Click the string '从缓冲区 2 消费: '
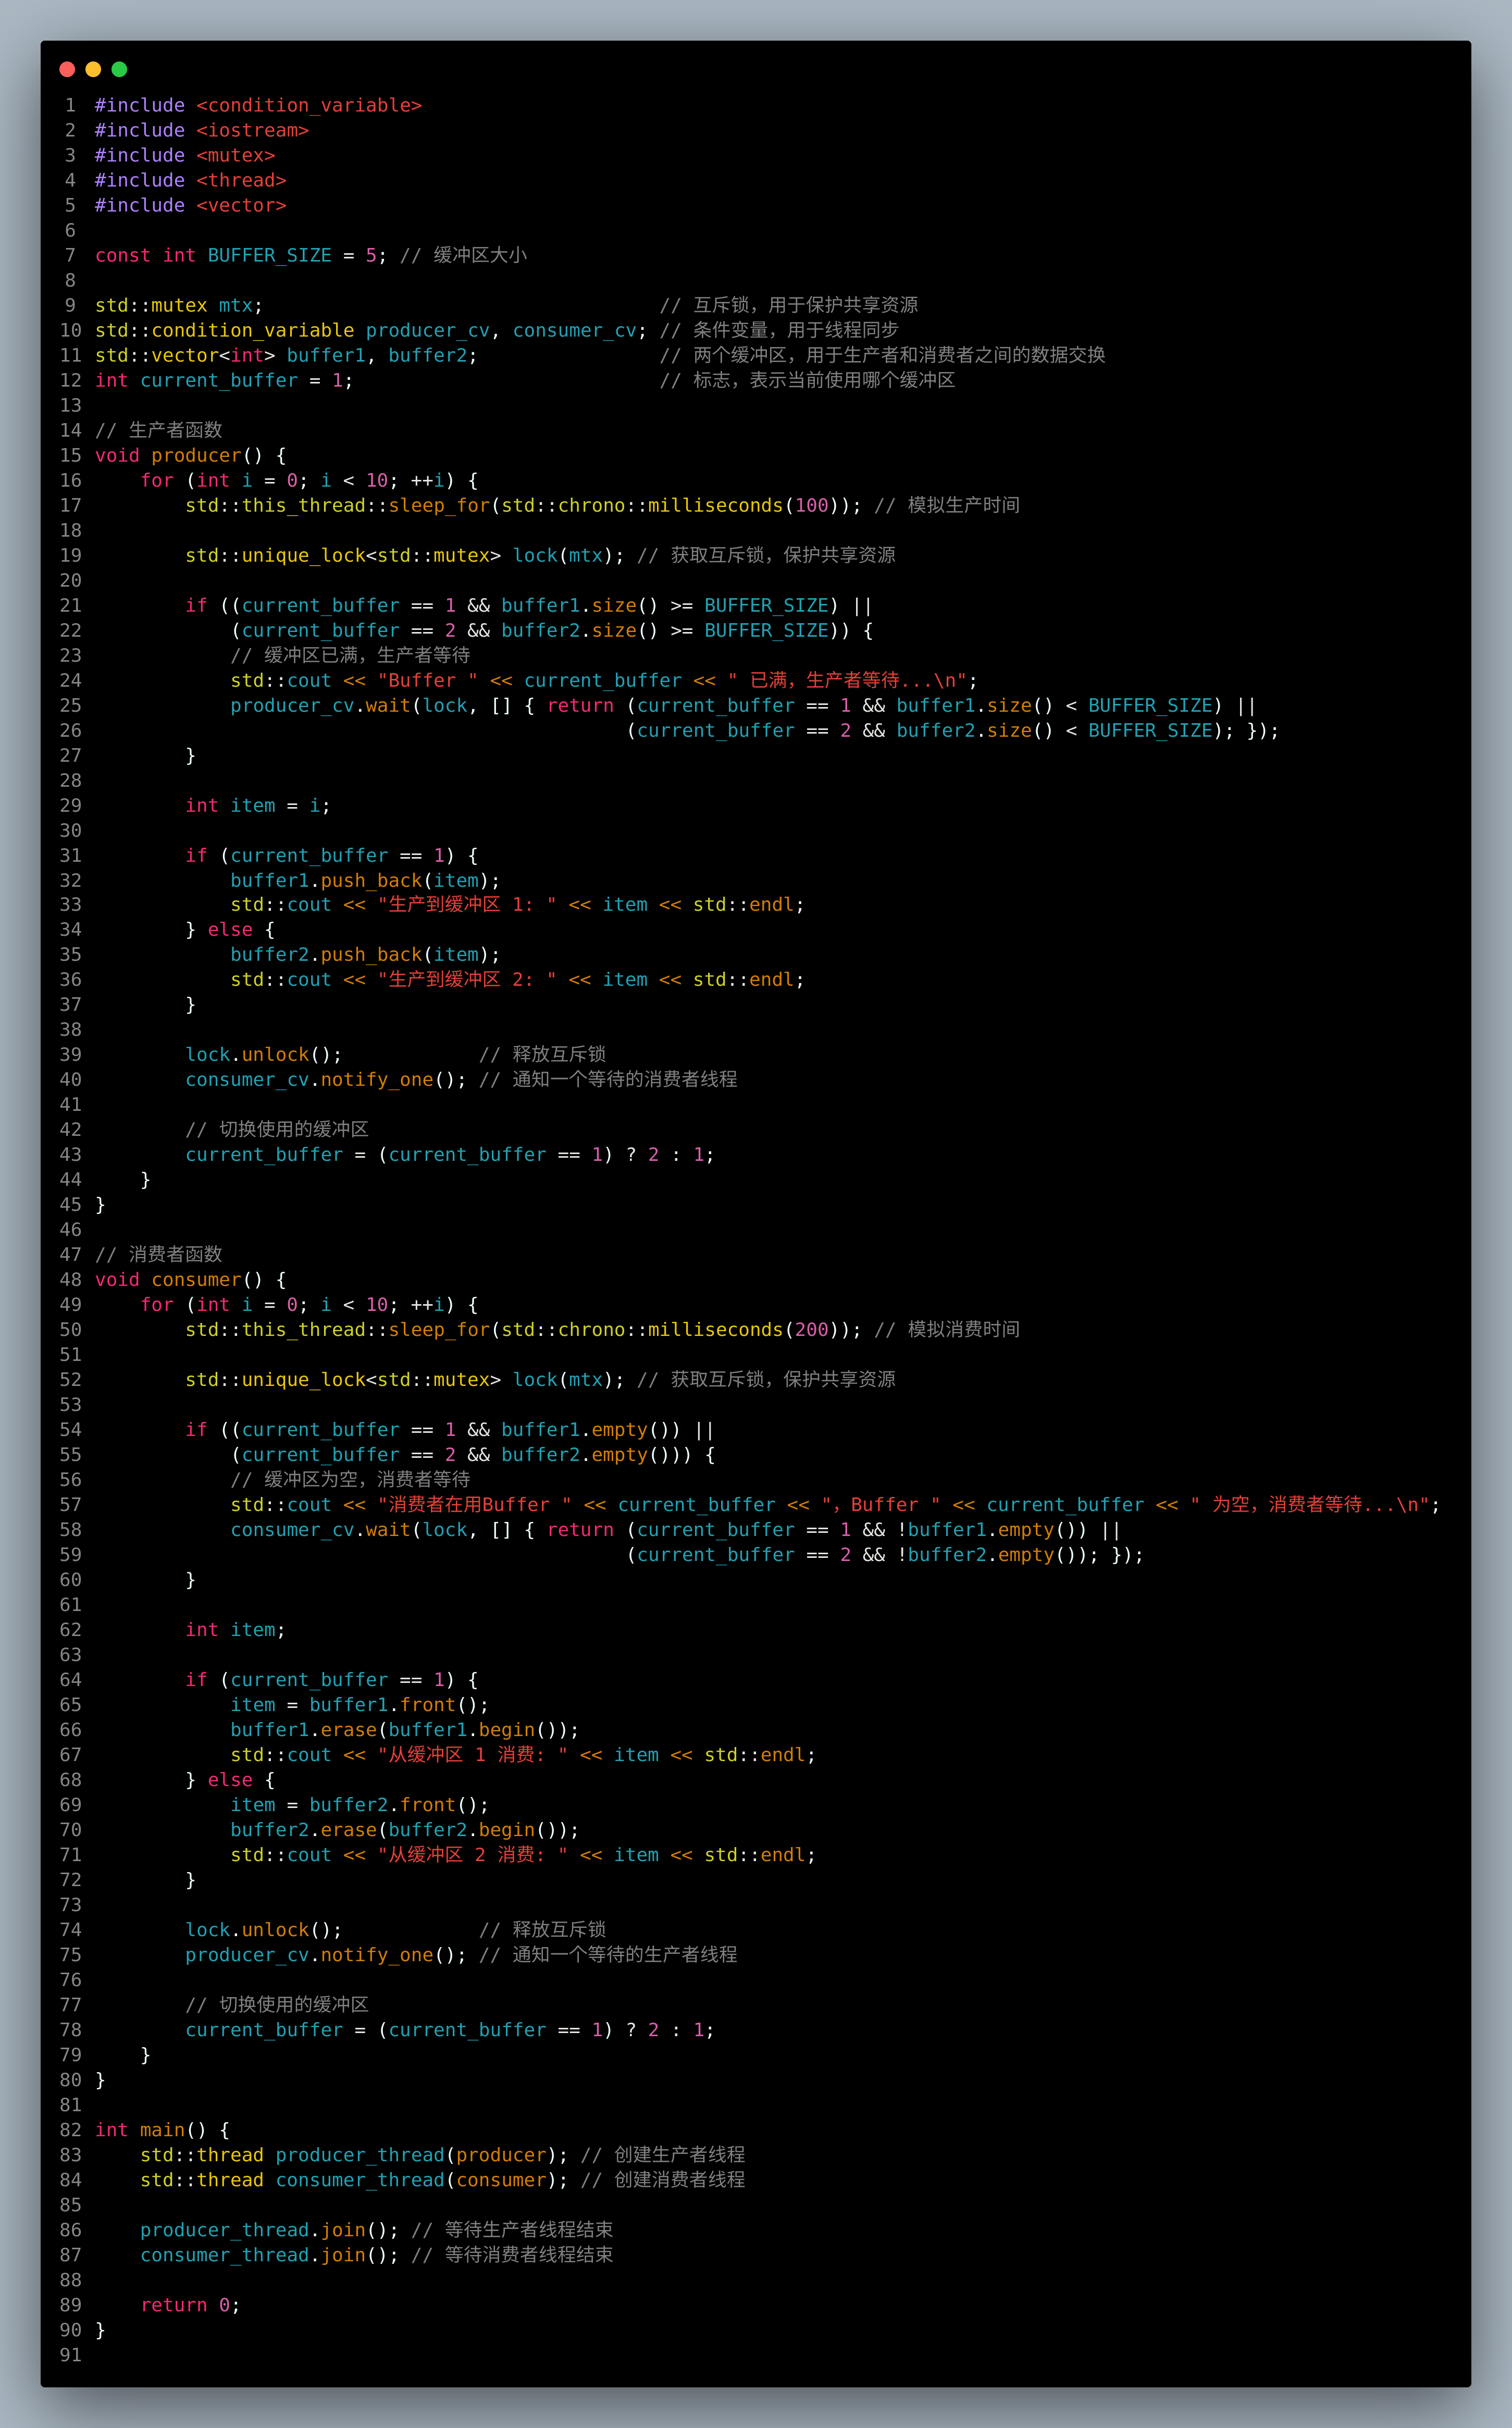Viewport: 1512px width, 2428px height. coord(473,1854)
